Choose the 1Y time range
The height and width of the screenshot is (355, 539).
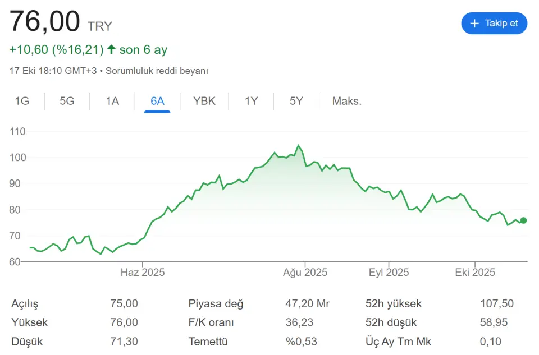point(251,102)
